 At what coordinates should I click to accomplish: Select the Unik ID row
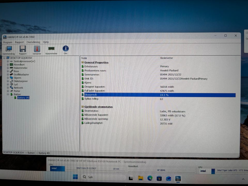158,79
